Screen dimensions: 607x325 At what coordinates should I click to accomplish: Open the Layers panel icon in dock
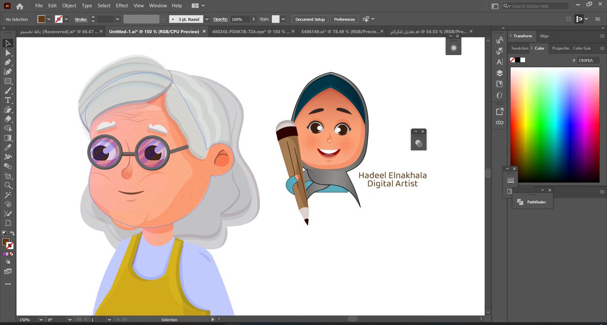(499, 73)
